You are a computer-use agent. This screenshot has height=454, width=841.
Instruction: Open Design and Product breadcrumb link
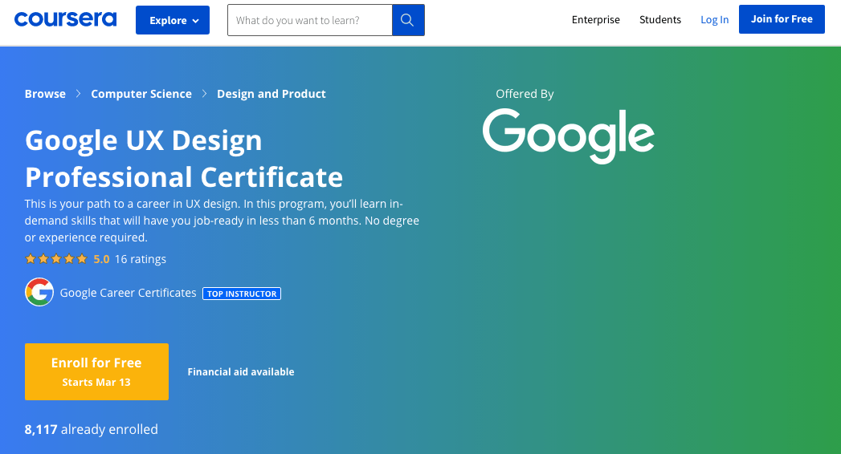(x=271, y=94)
